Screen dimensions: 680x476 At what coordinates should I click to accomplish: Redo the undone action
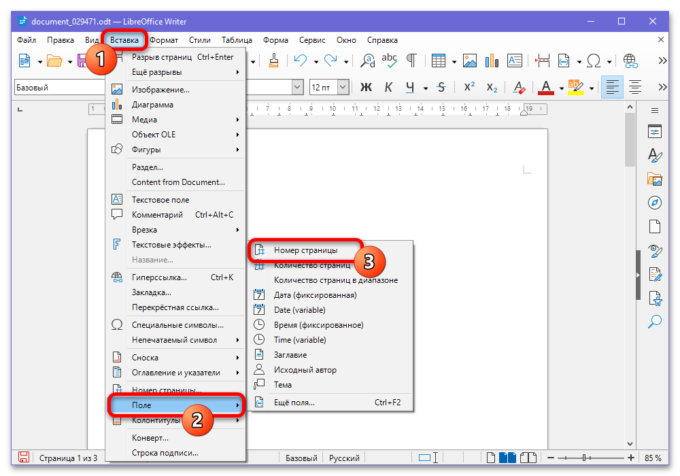[330, 61]
